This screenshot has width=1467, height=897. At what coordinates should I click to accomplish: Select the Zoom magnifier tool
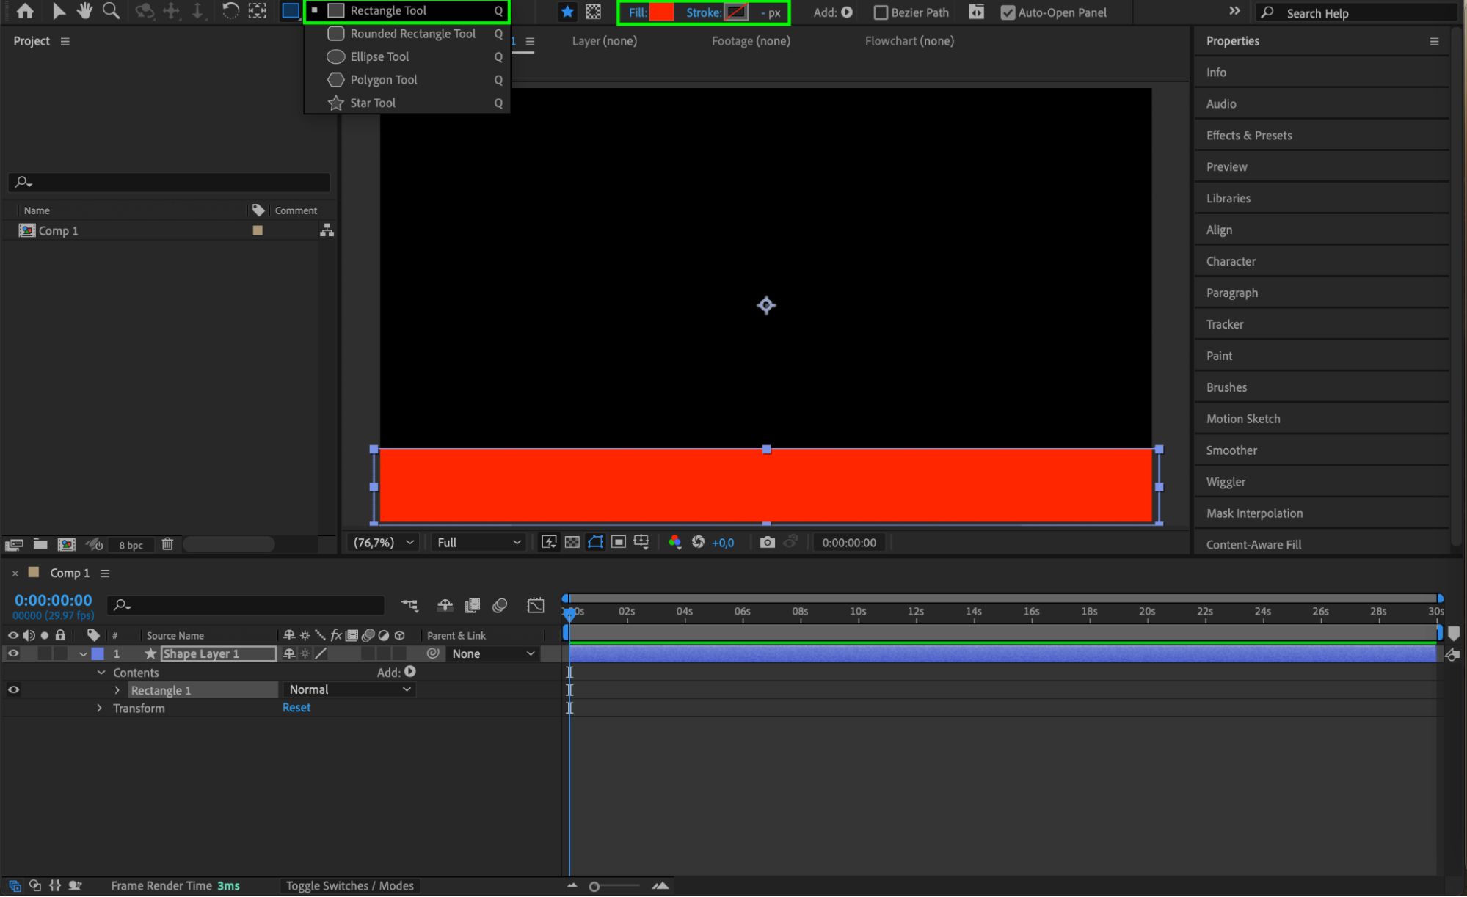tap(111, 11)
